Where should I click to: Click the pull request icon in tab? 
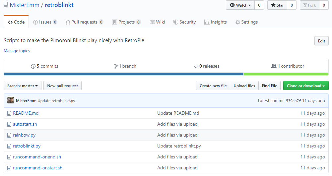[x=68, y=22]
